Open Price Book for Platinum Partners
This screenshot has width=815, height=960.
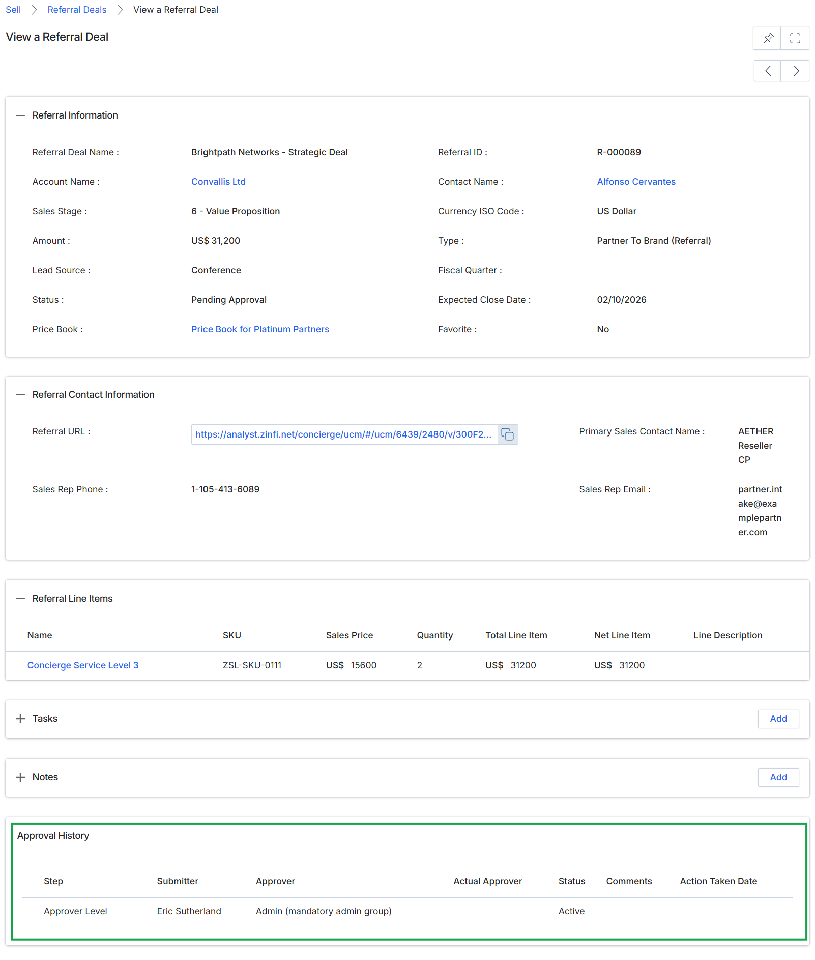(260, 329)
